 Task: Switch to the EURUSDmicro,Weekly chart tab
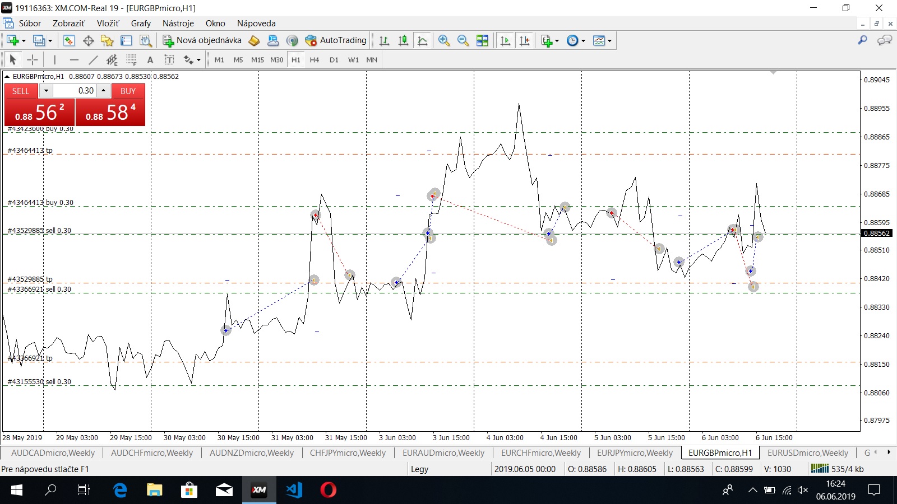coord(807,453)
